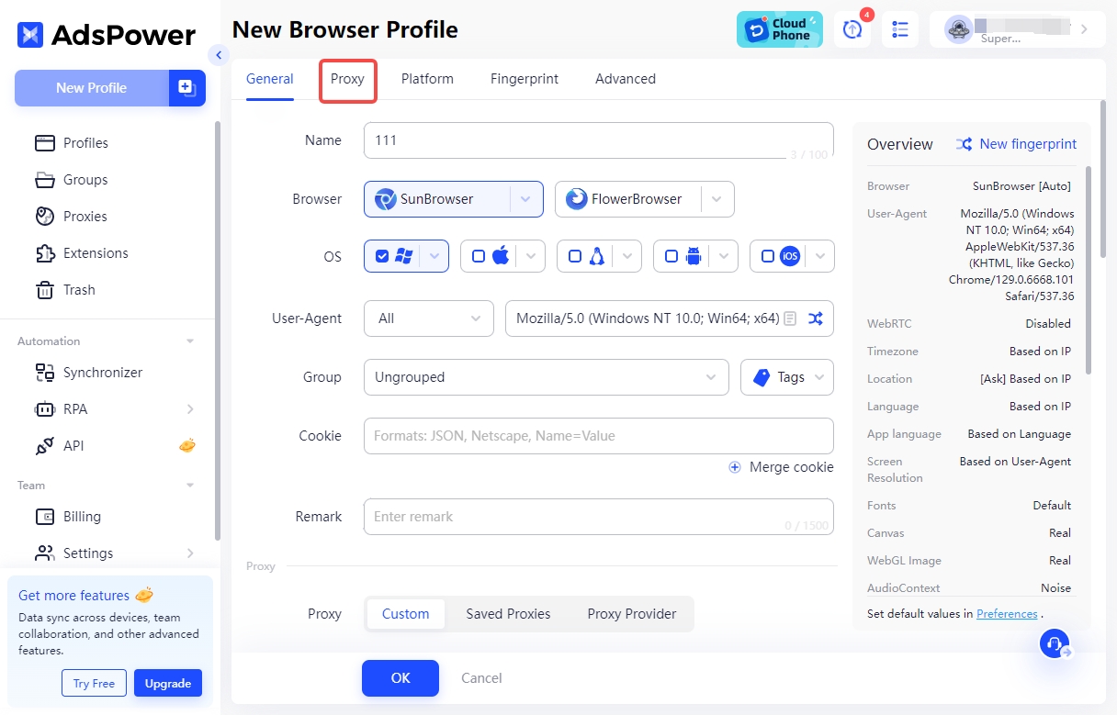Collapse the sidebar with arrow button

(x=218, y=55)
